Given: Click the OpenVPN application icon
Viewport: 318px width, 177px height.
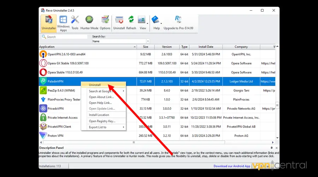Looking at the screenshot, I should point(43,54).
